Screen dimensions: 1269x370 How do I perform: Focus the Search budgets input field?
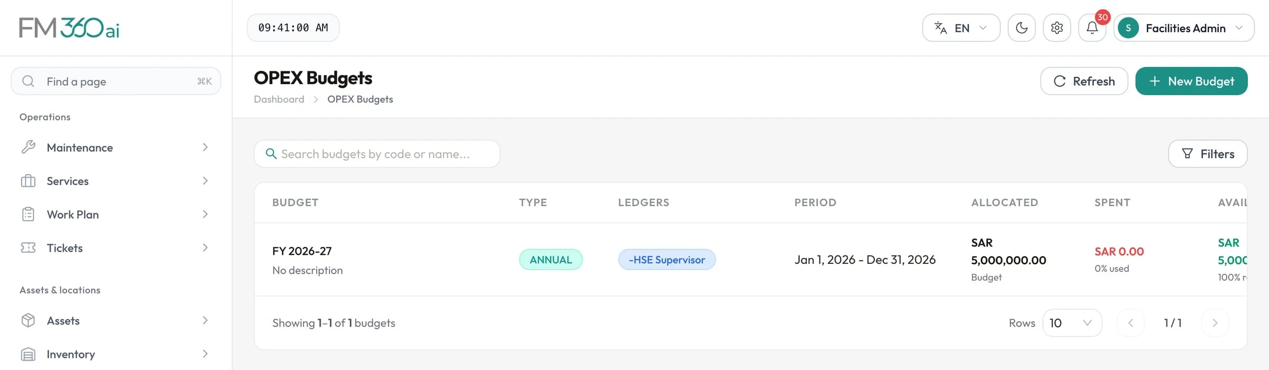tap(377, 154)
